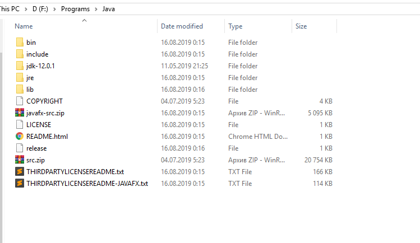420x243 pixels.
Task: Click the release file icon
Action: tap(20, 148)
